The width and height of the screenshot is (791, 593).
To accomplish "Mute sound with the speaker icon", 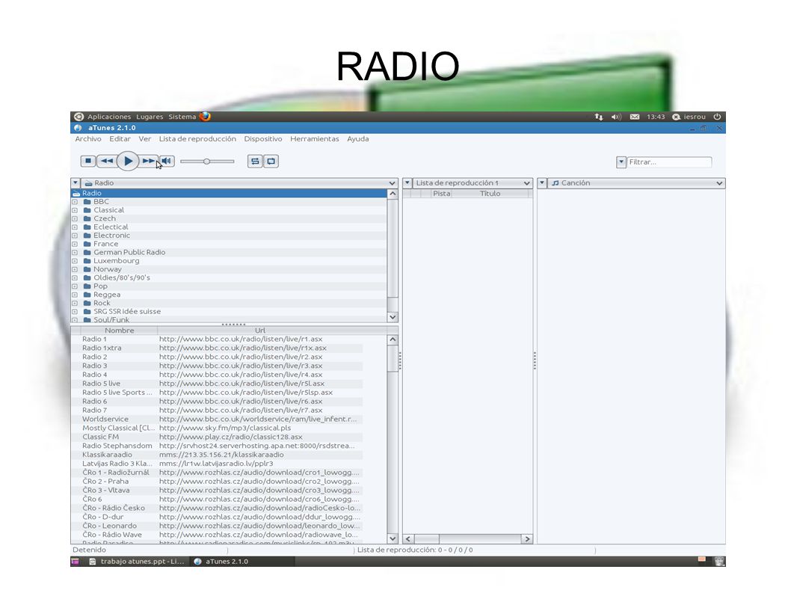I will point(167,161).
